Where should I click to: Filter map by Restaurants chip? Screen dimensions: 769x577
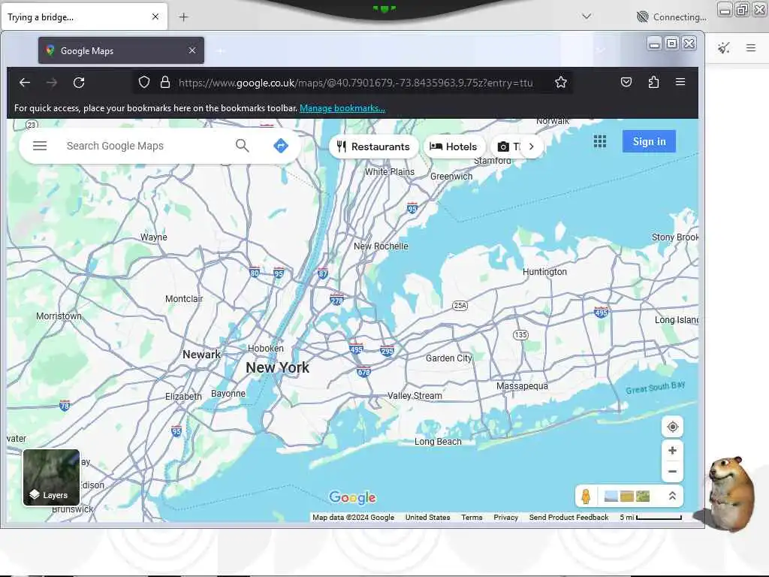[373, 147]
